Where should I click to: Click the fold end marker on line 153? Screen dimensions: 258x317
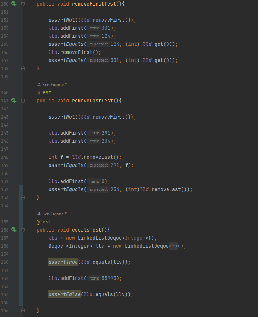click(23, 197)
